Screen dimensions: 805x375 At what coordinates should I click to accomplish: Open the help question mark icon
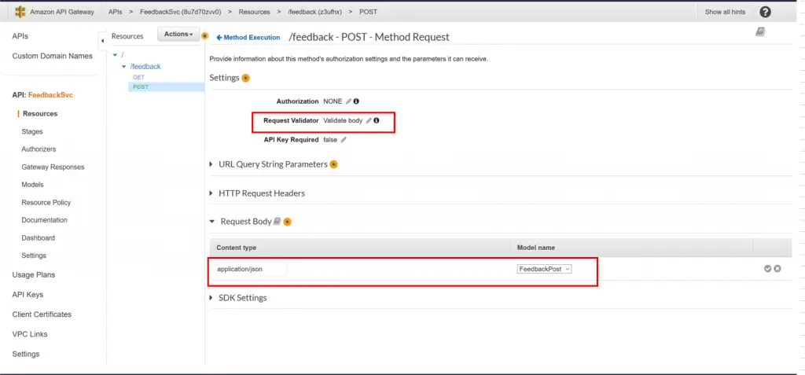click(765, 12)
